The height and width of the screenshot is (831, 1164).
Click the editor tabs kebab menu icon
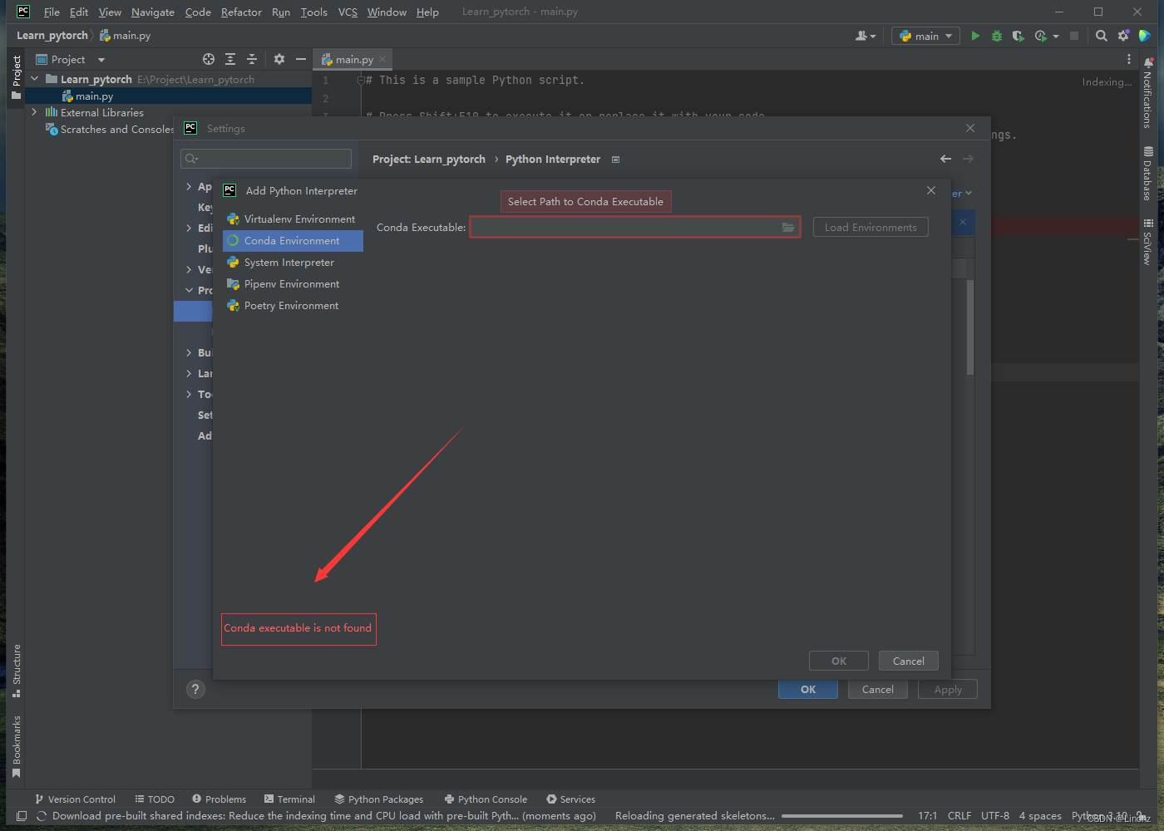(1128, 59)
